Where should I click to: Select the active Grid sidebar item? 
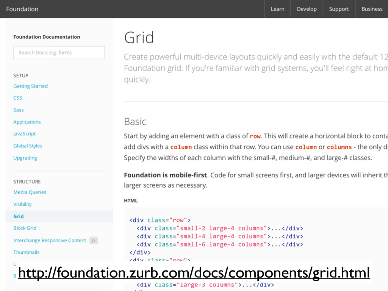point(59,216)
